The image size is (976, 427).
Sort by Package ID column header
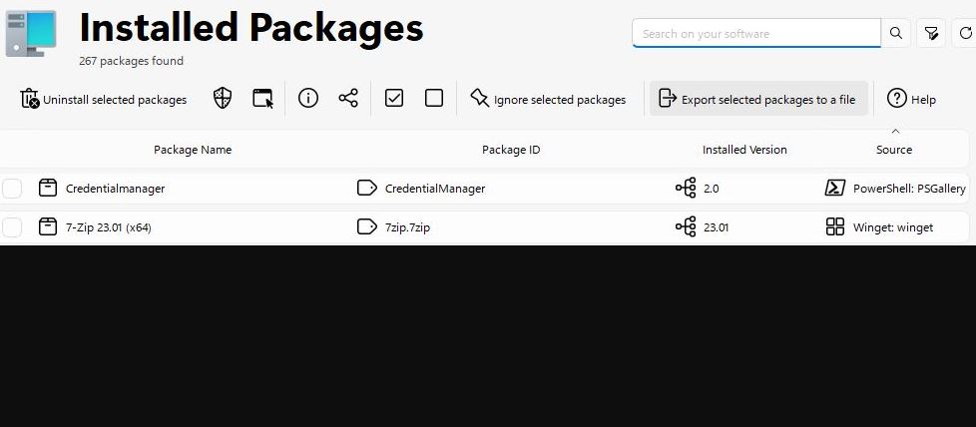(x=511, y=150)
